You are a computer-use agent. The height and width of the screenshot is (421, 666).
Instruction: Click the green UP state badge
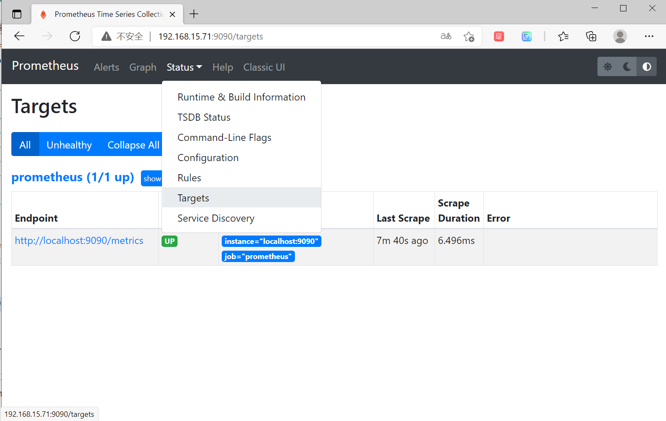tap(170, 241)
